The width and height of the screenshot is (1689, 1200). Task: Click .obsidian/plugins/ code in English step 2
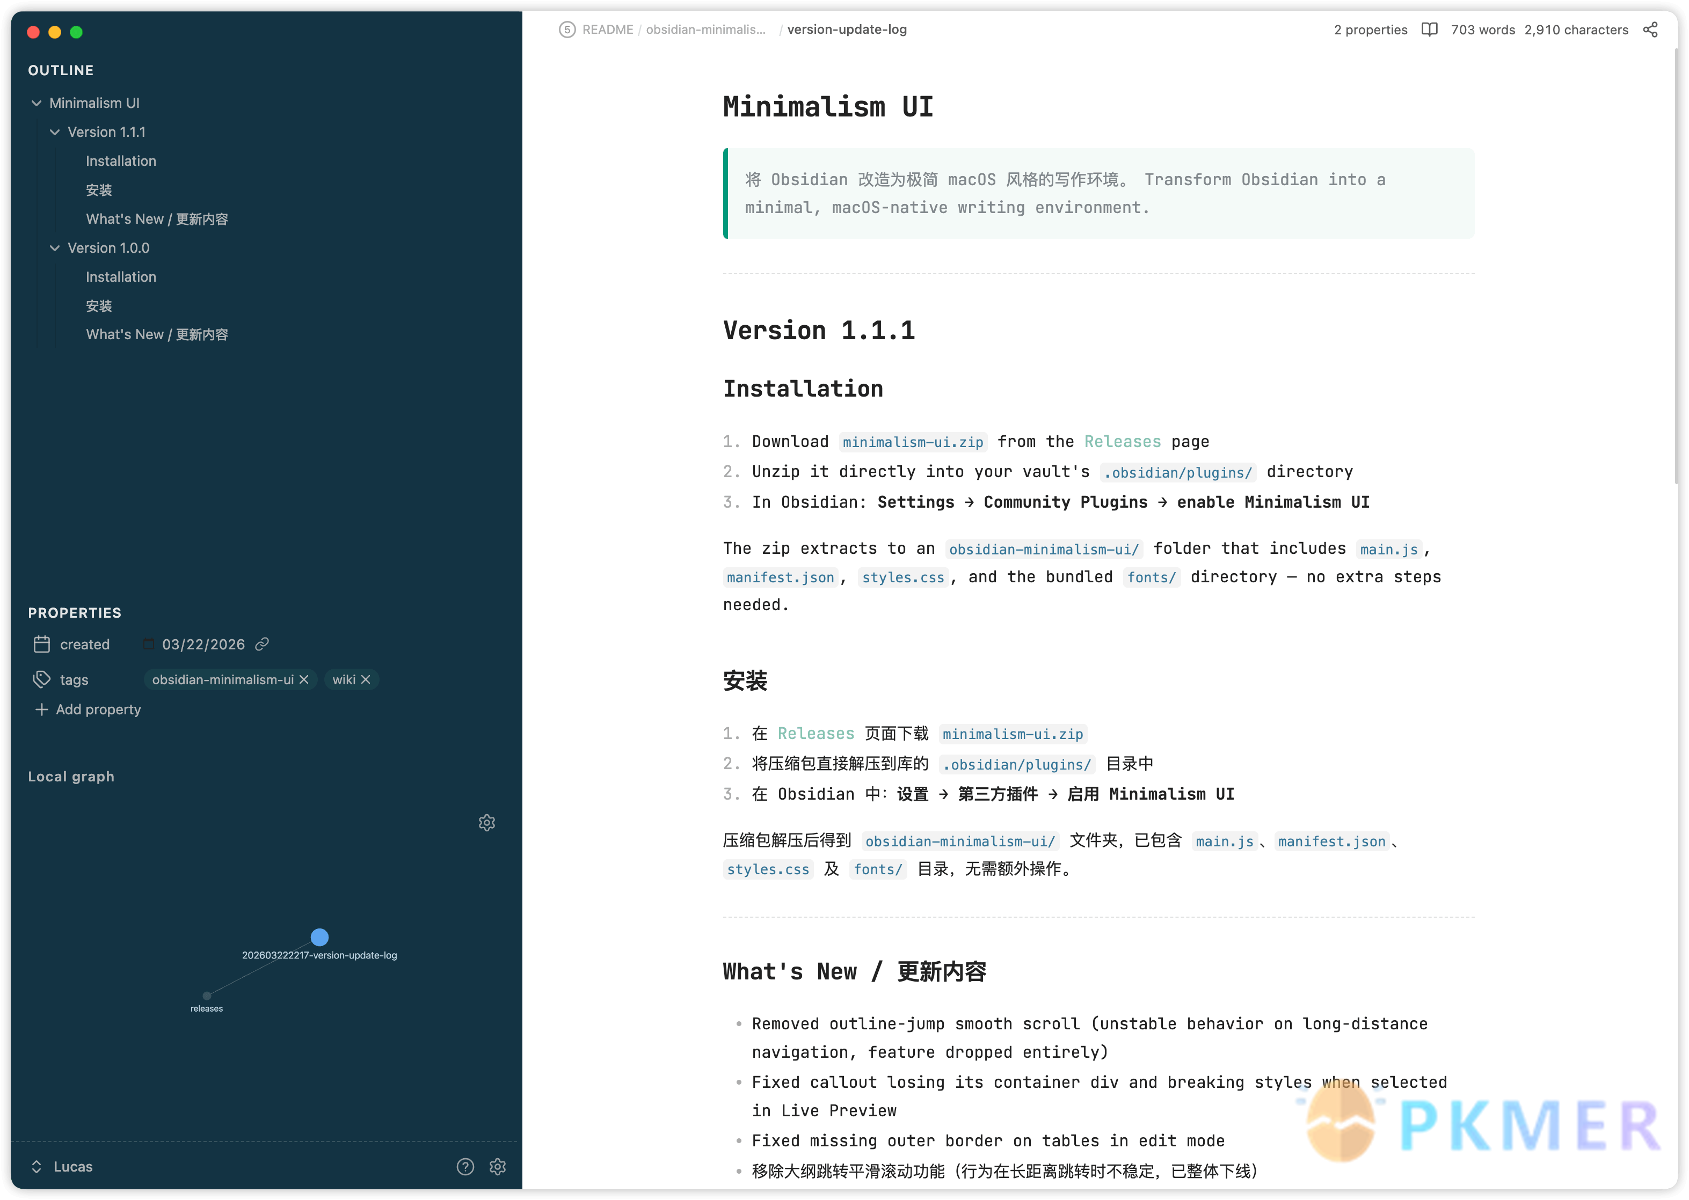[x=1178, y=472]
